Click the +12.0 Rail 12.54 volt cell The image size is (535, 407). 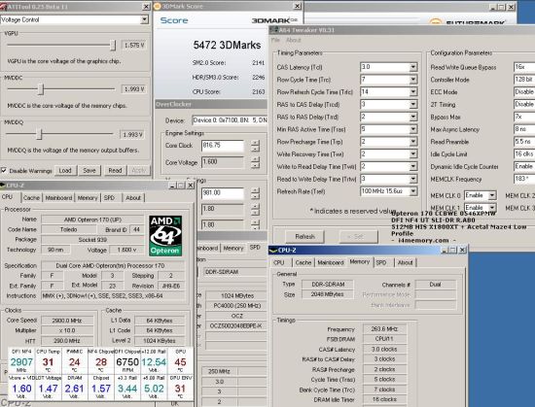(x=154, y=360)
